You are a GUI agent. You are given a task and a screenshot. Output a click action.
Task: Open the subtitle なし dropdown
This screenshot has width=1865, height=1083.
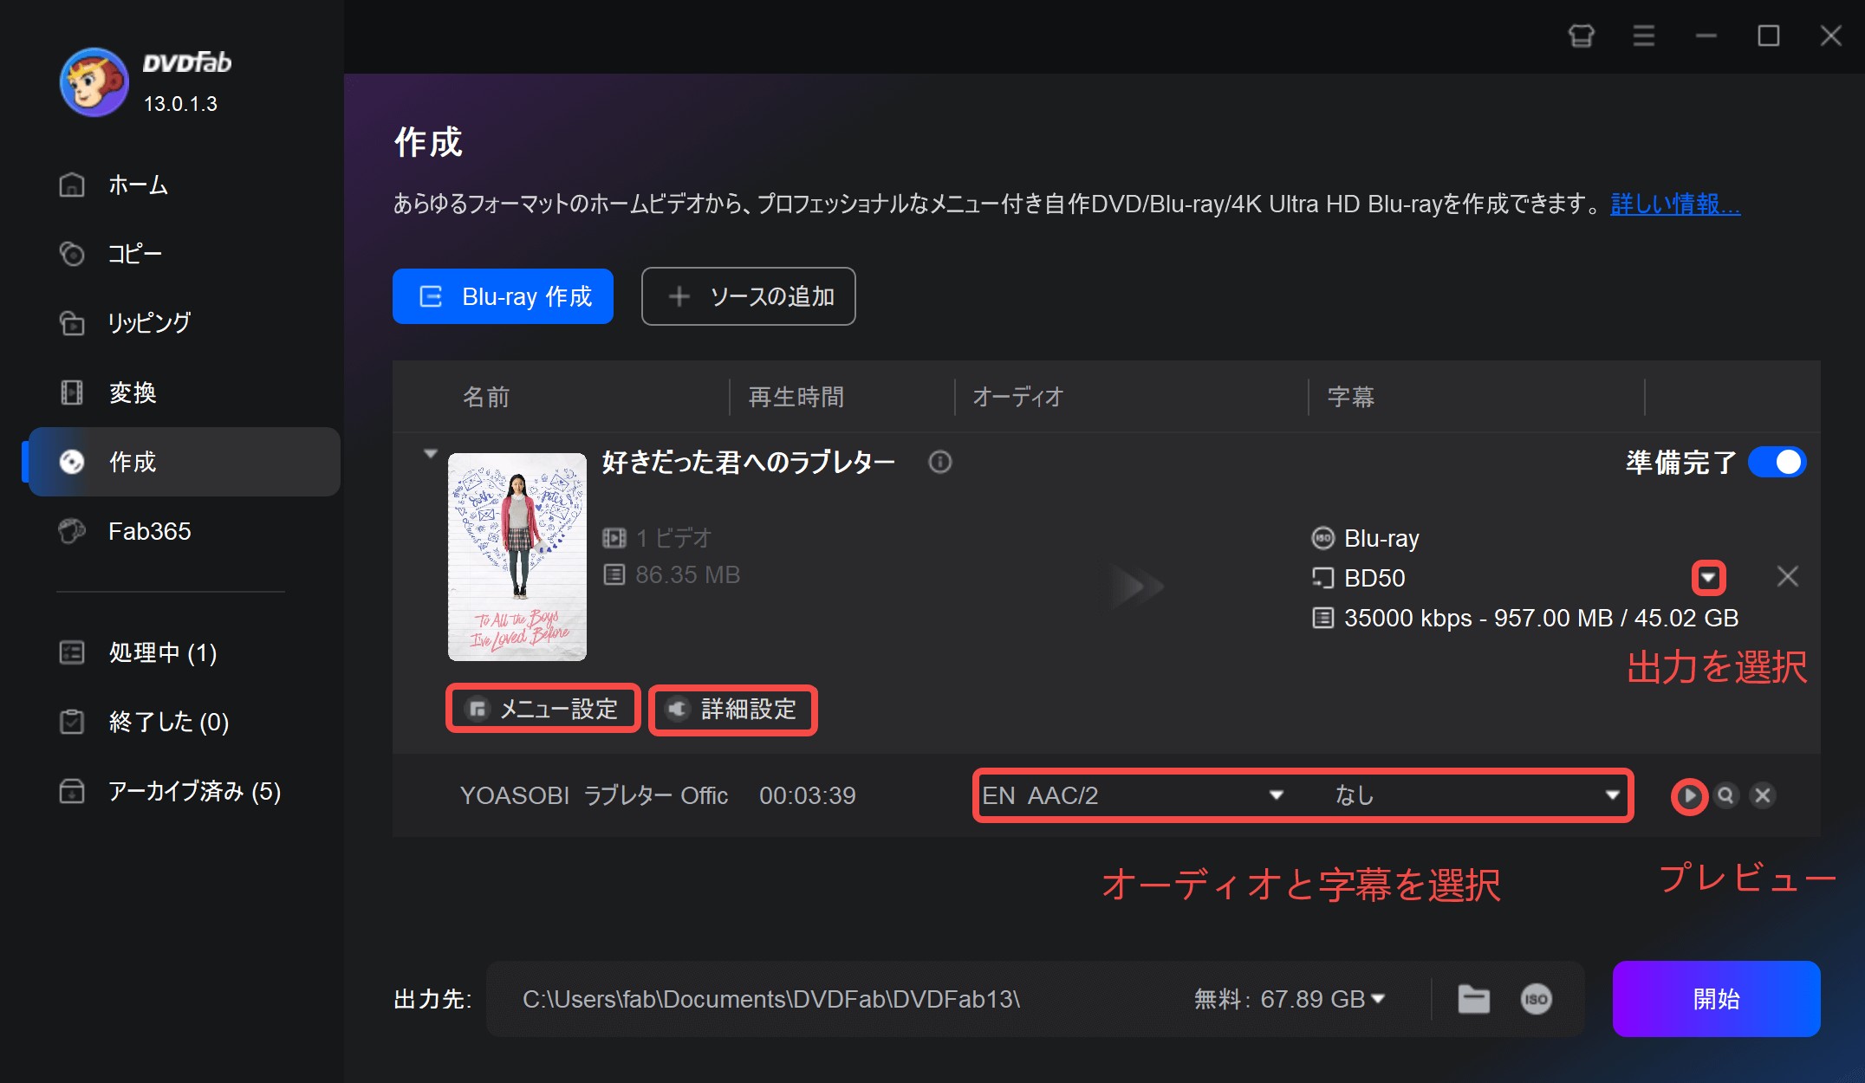click(1612, 795)
